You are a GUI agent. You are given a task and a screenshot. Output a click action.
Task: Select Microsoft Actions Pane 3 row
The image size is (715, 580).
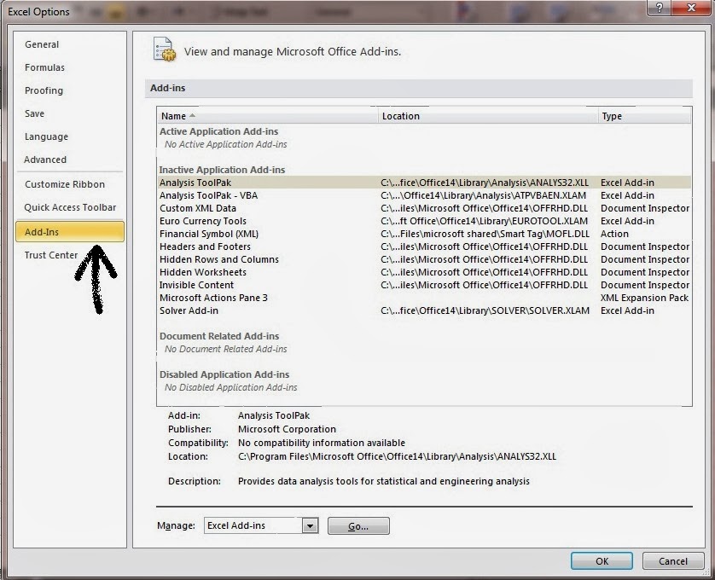(424, 298)
